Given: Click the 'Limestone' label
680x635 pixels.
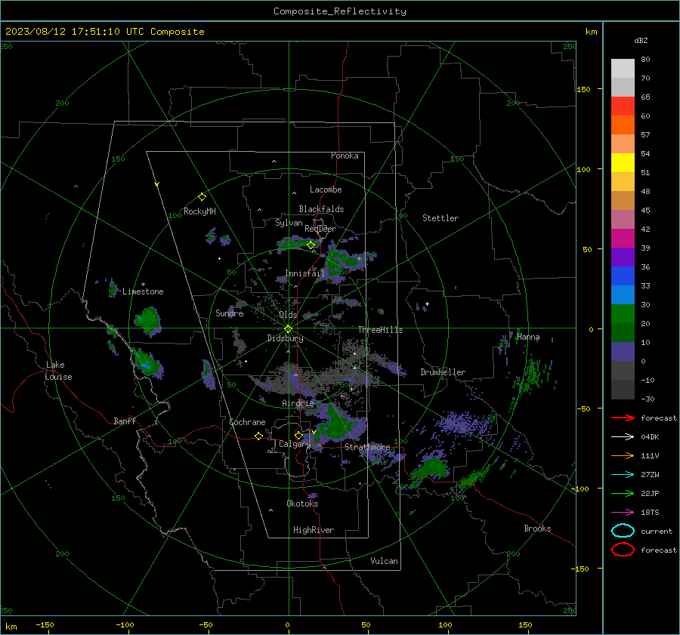Looking at the screenshot, I should click(x=143, y=291).
